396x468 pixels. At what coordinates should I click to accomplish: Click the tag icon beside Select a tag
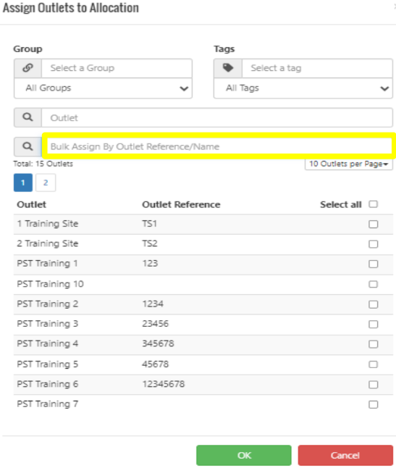pyautogui.click(x=228, y=68)
